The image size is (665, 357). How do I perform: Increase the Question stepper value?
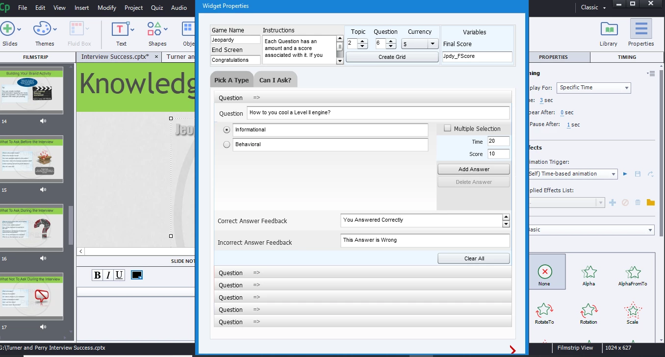click(391, 41)
